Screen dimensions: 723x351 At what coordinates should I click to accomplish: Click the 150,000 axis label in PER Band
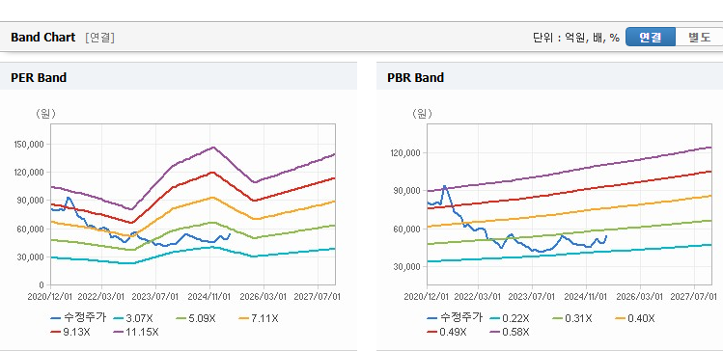[30, 145]
